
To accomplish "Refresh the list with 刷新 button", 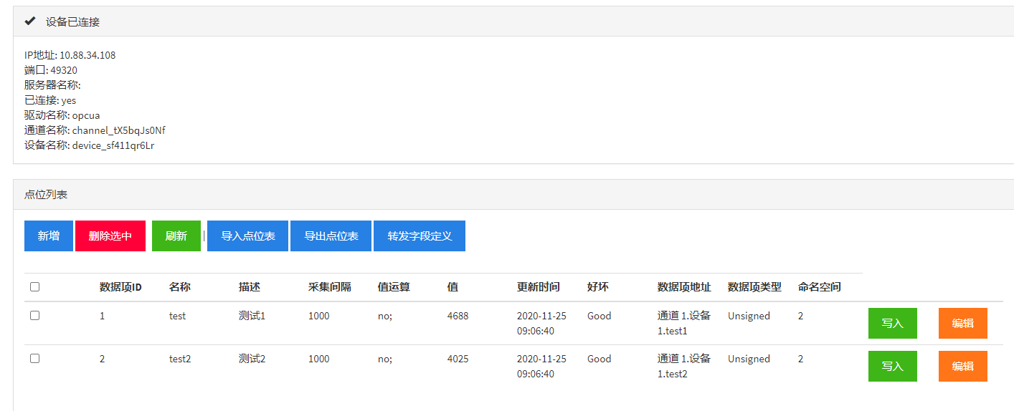I will [x=176, y=236].
